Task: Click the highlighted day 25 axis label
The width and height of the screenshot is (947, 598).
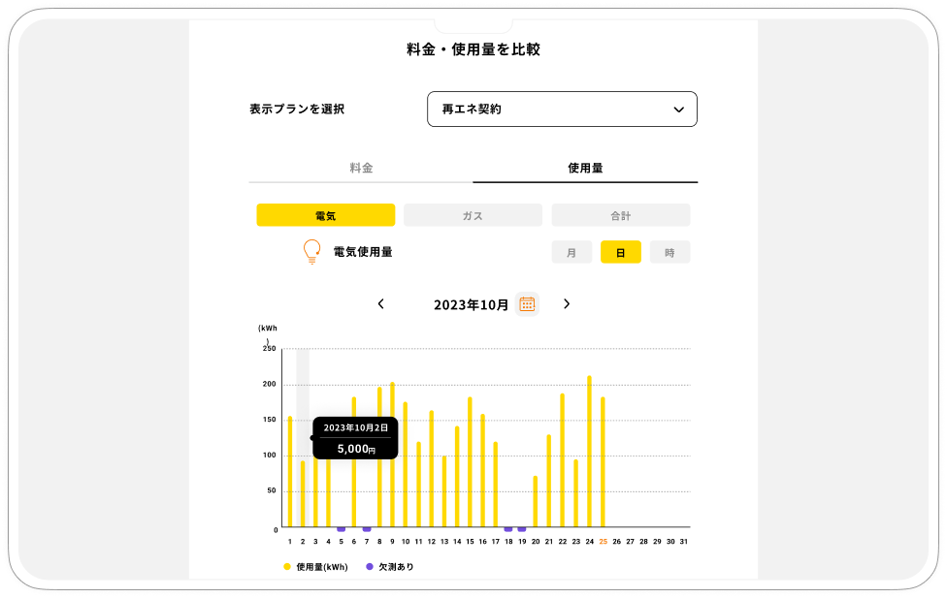Action: [603, 541]
